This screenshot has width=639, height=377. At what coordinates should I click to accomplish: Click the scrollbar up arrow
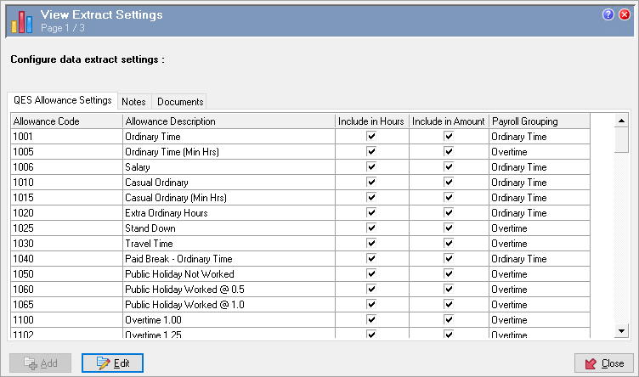tap(621, 121)
